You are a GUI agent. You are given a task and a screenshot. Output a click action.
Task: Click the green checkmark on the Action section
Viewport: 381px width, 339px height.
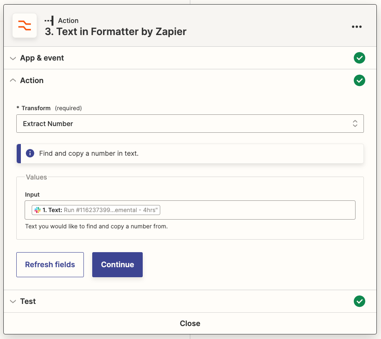click(x=359, y=80)
